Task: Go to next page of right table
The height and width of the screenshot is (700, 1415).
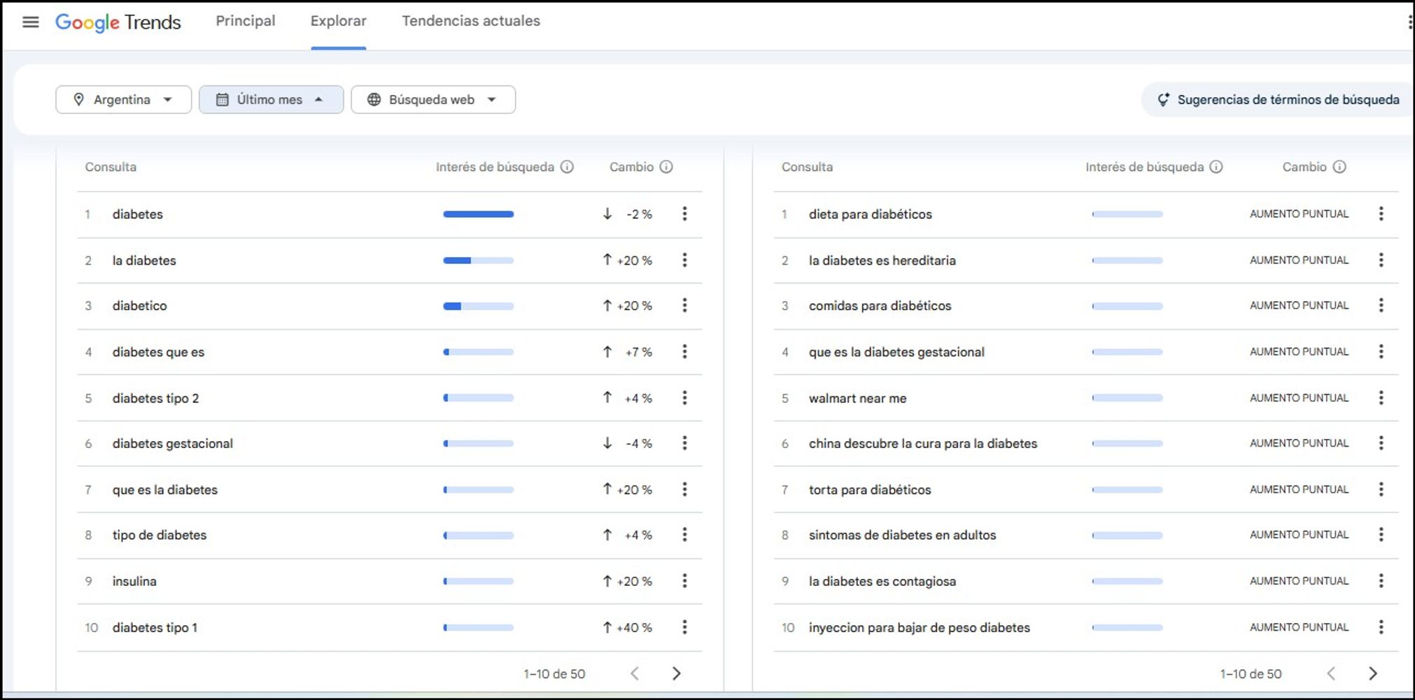Action: pos(1372,673)
